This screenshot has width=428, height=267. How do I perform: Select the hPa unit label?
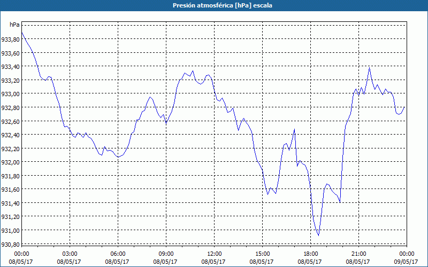(14, 25)
